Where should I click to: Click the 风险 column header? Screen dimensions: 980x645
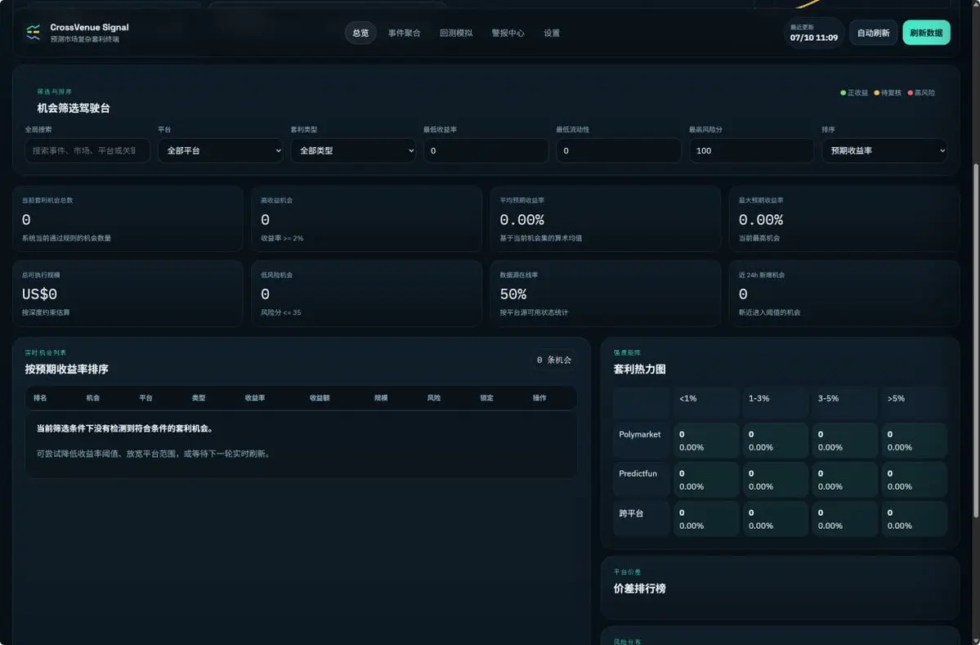(434, 398)
